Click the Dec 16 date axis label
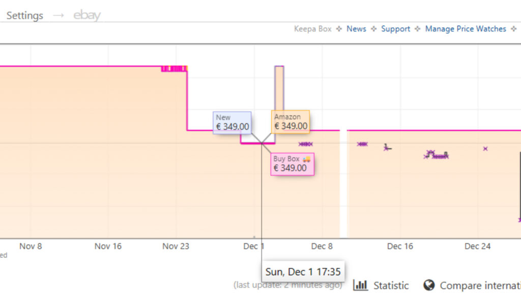 coord(400,246)
